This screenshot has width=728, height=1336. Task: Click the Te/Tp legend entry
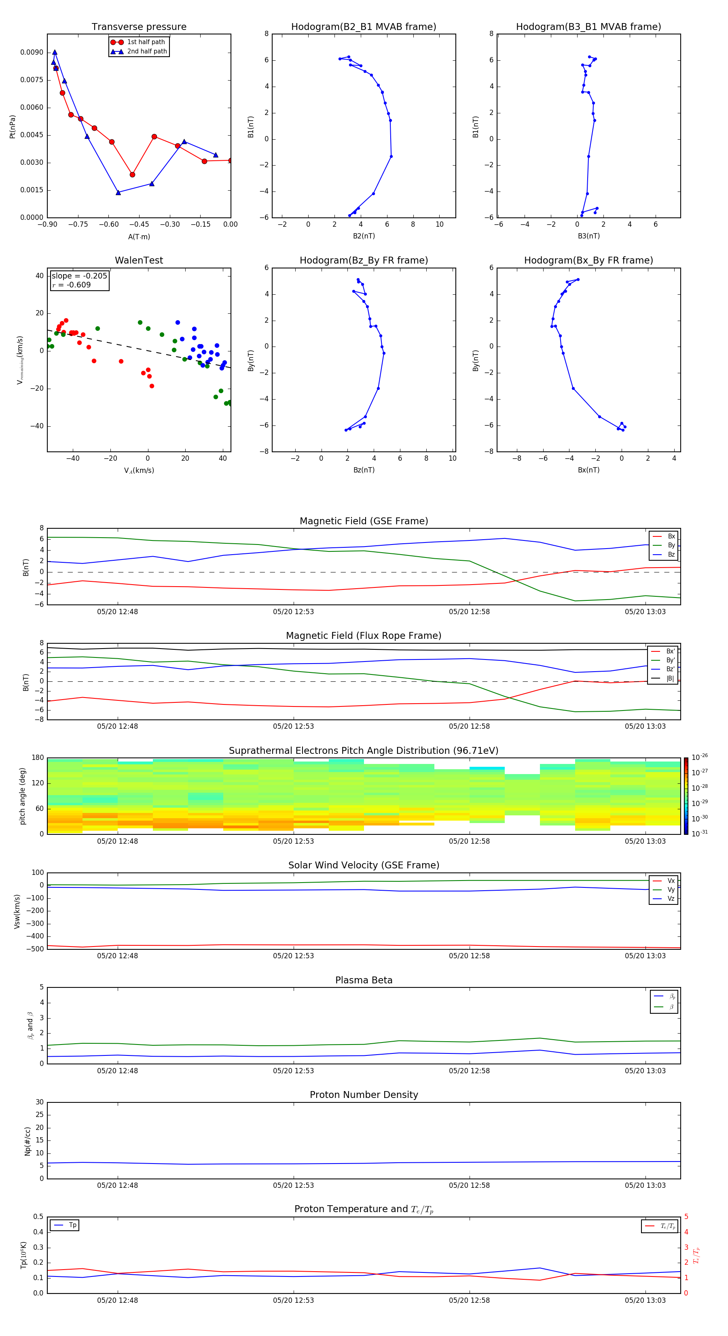(660, 1226)
